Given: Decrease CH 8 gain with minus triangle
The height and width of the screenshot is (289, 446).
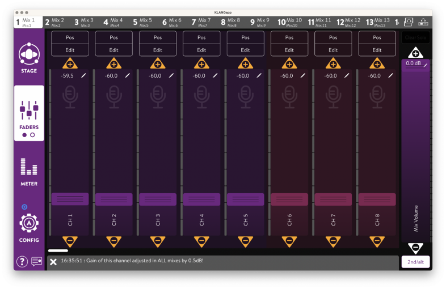Looking at the screenshot, I should point(377,241).
